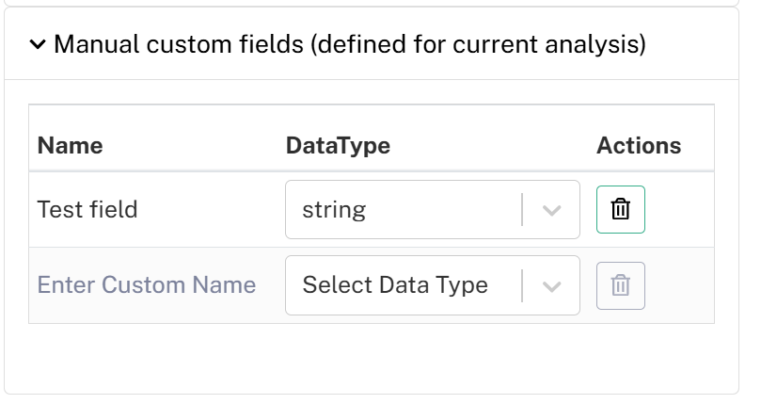Click empty space right of Test field trash
The height and width of the screenshot is (420, 761).
click(679, 209)
